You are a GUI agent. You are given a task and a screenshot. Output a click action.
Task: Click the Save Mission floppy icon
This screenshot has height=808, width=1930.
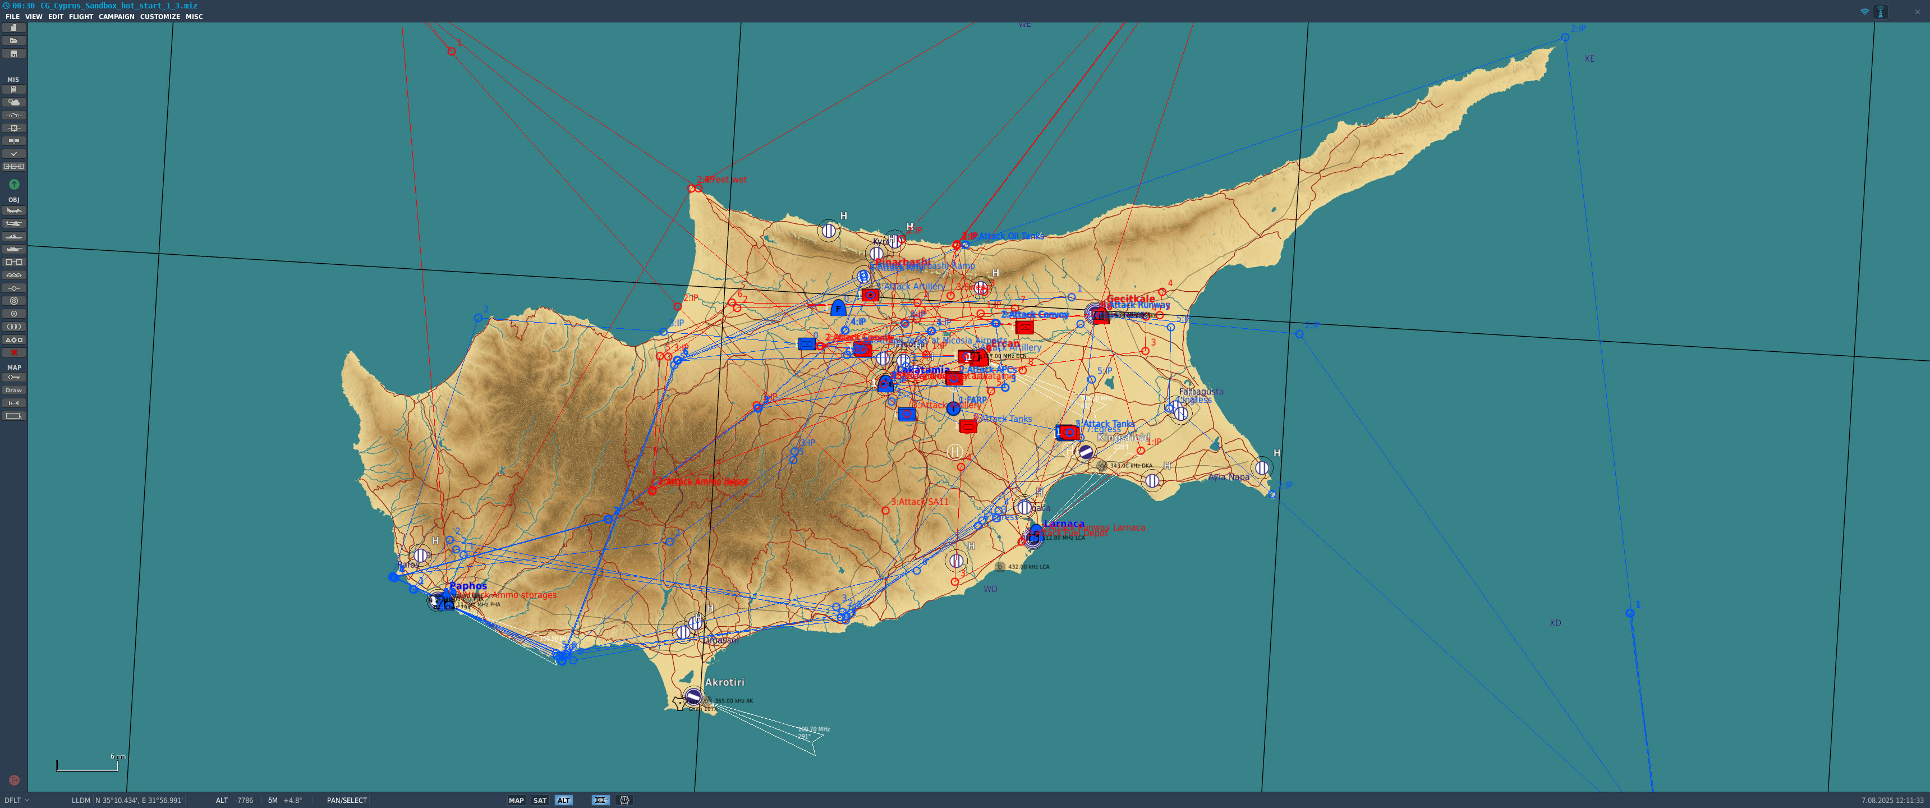click(x=13, y=53)
